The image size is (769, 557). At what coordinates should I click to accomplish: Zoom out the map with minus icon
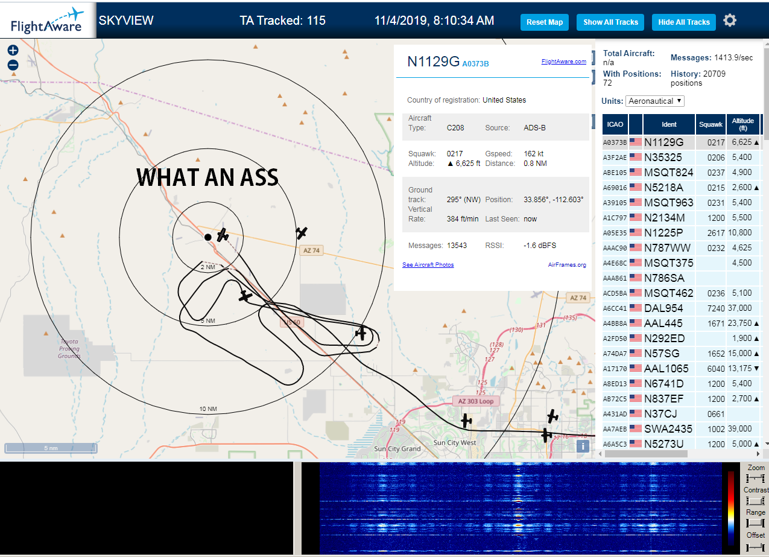point(13,65)
